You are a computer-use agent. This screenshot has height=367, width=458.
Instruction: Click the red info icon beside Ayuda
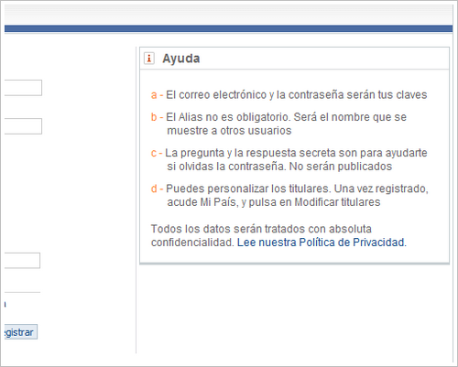(149, 58)
